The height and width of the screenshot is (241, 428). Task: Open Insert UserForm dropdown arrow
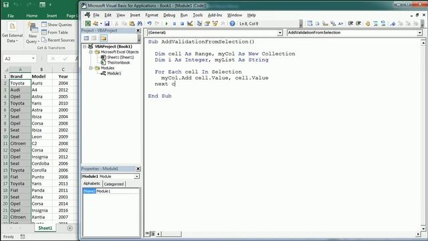point(101,24)
